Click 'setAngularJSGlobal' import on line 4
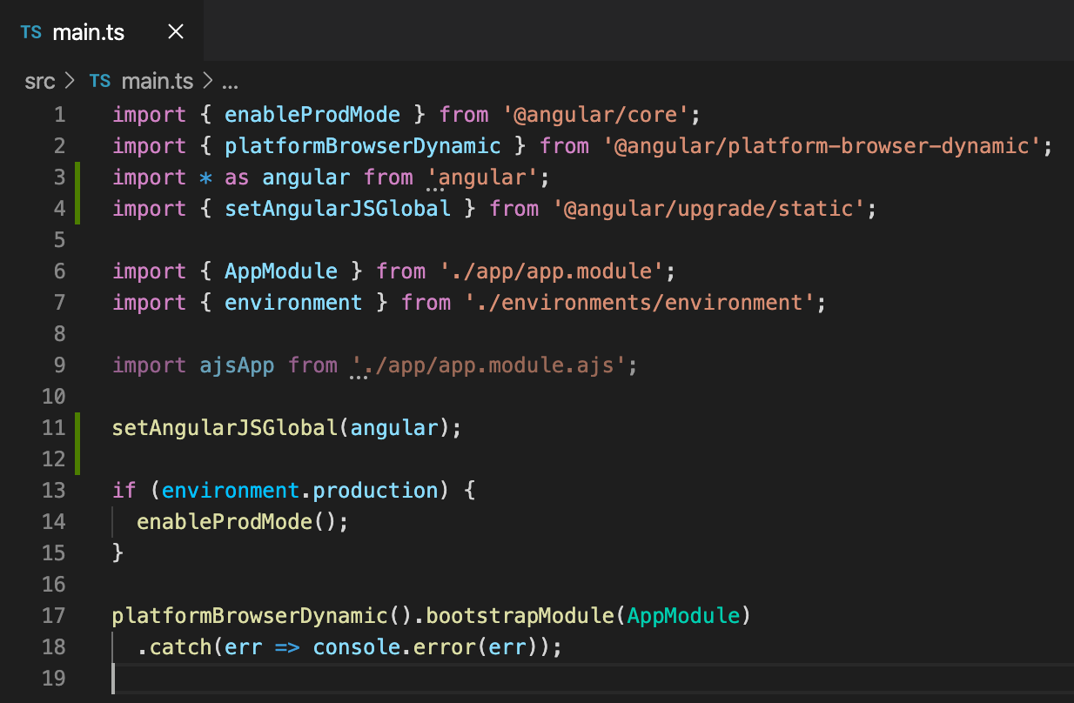1074x703 pixels. click(x=338, y=209)
